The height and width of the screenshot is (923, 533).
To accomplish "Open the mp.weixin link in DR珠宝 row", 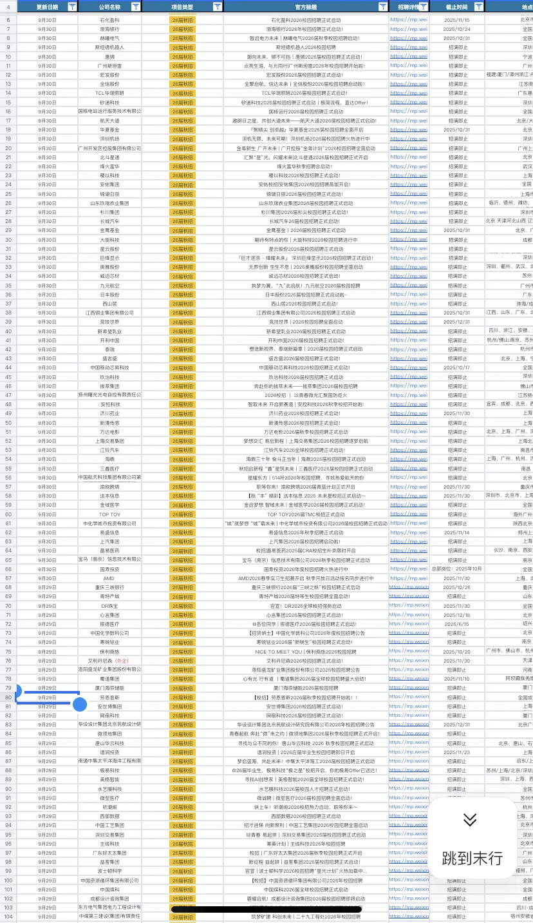I will point(409,606).
